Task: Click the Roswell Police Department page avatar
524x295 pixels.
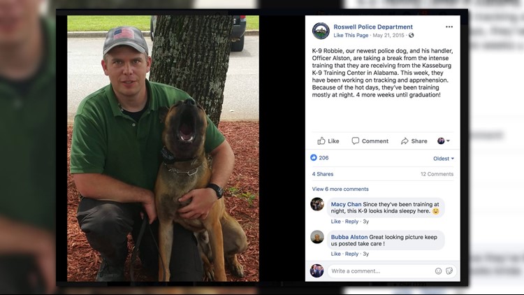Action: click(321, 31)
